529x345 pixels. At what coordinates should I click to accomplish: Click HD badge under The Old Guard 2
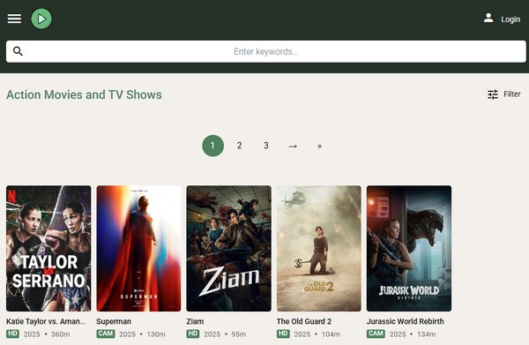pos(283,334)
